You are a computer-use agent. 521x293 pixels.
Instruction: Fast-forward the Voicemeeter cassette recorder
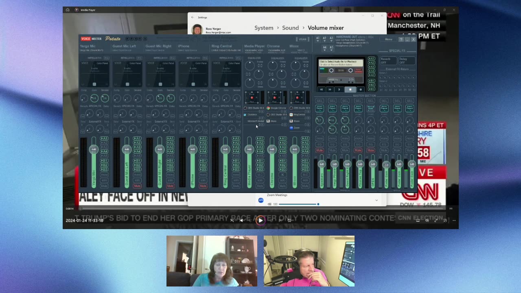(x=330, y=90)
